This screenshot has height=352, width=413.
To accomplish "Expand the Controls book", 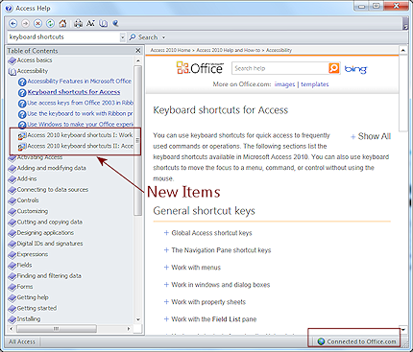I will (x=23, y=200).
